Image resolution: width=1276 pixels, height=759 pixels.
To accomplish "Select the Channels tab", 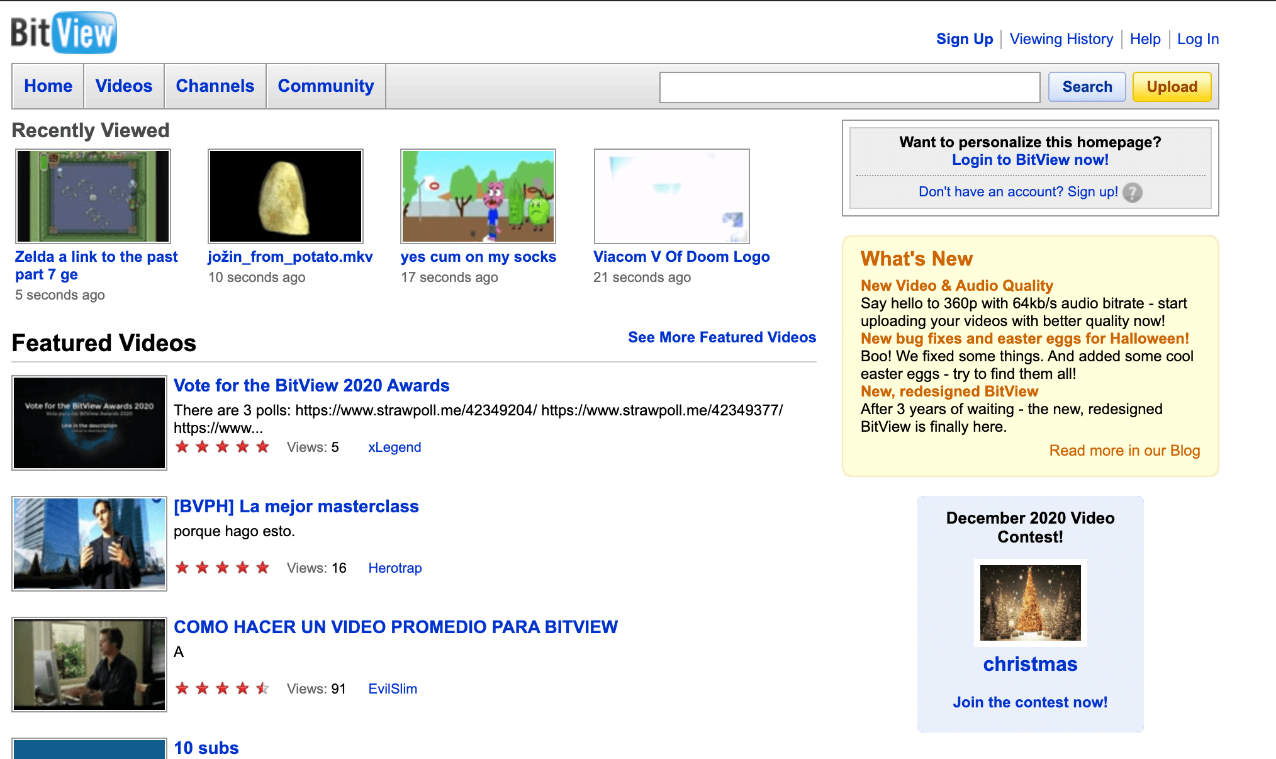I will (215, 86).
